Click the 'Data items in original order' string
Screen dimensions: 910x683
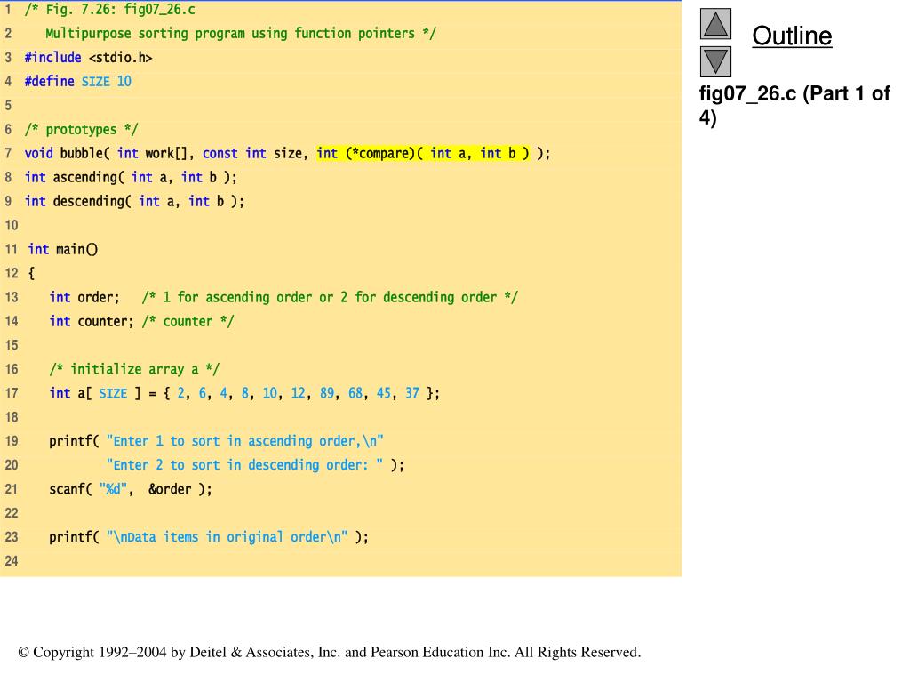pyautogui.click(x=227, y=537)
